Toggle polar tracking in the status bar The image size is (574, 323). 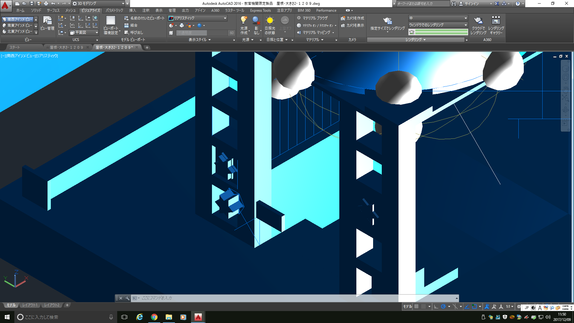pos(443,307)
